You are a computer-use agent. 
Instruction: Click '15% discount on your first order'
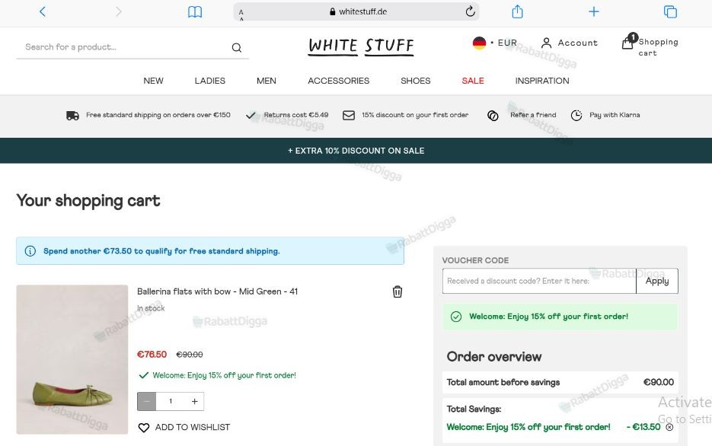tap(415, 115)
